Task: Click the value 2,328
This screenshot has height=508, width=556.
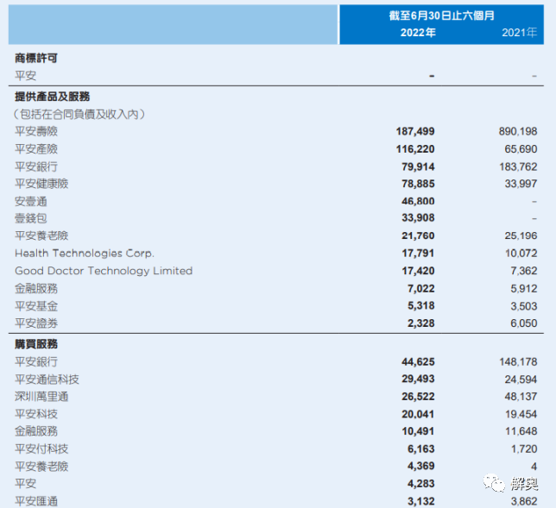Action: point(421,323)
